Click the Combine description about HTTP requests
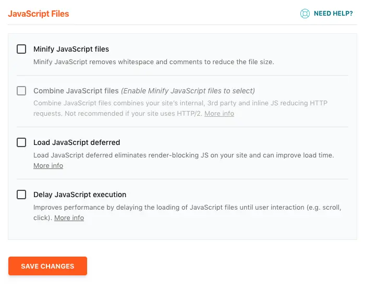 tap(180, 103)
